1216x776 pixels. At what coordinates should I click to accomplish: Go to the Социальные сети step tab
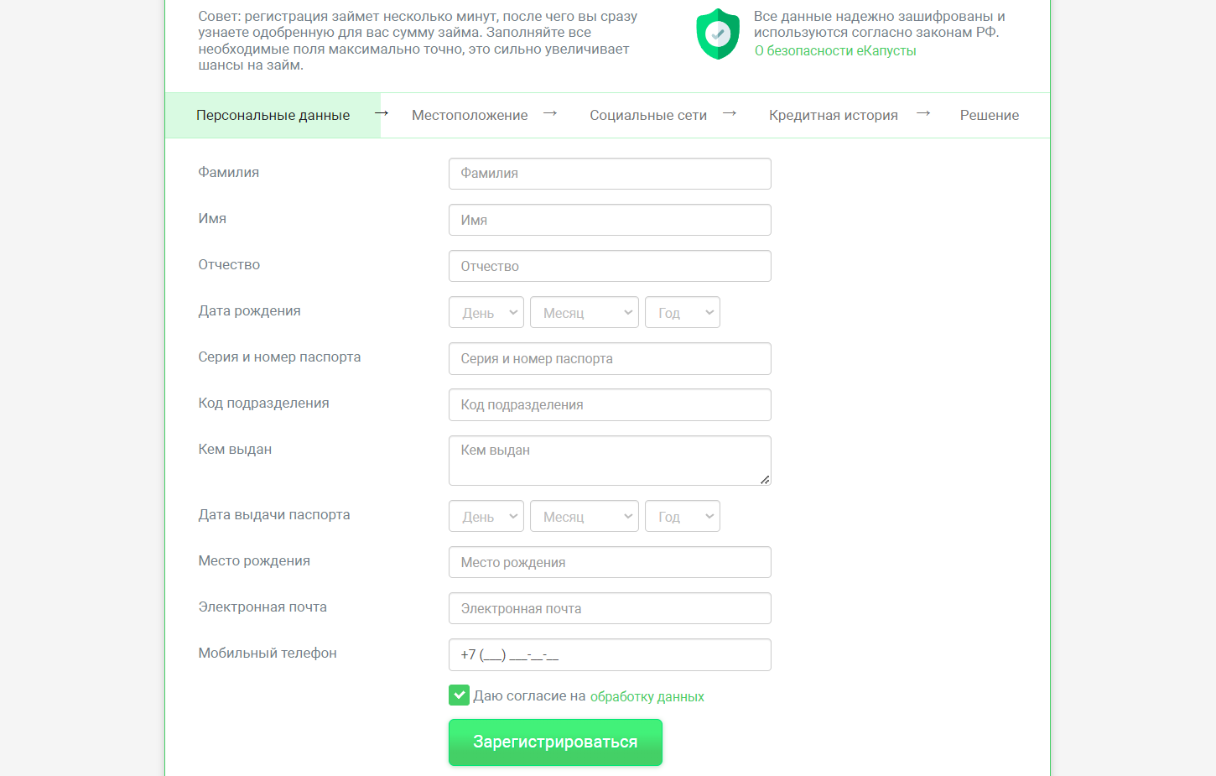[x=648, y=115]
